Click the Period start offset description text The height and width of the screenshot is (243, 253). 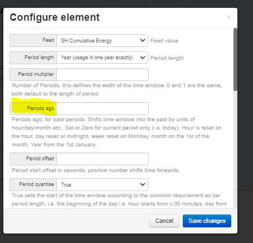(x=96, y=170)
